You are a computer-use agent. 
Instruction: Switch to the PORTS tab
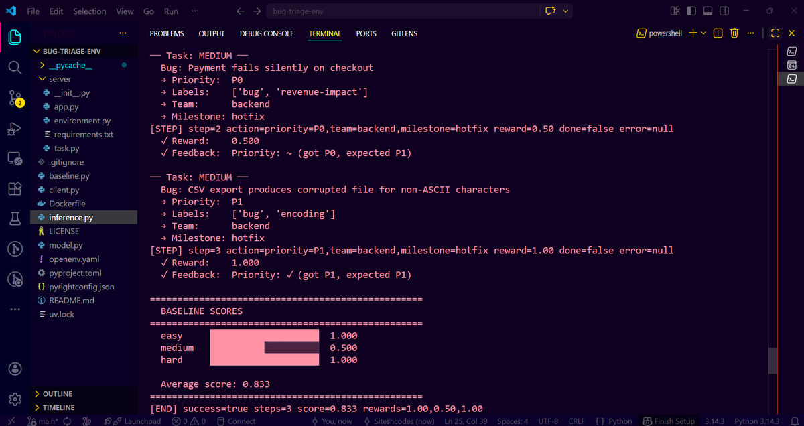366,33
